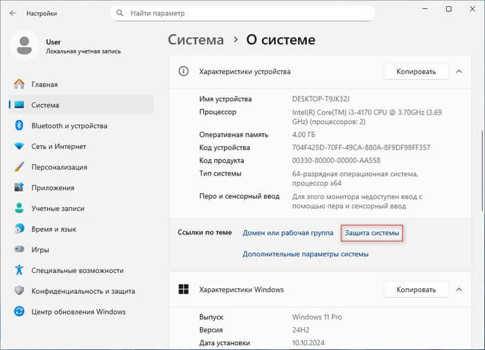Open Bluetooth и устройства section
This screenshot has height=350, width=485.
(x=69, y=125)
